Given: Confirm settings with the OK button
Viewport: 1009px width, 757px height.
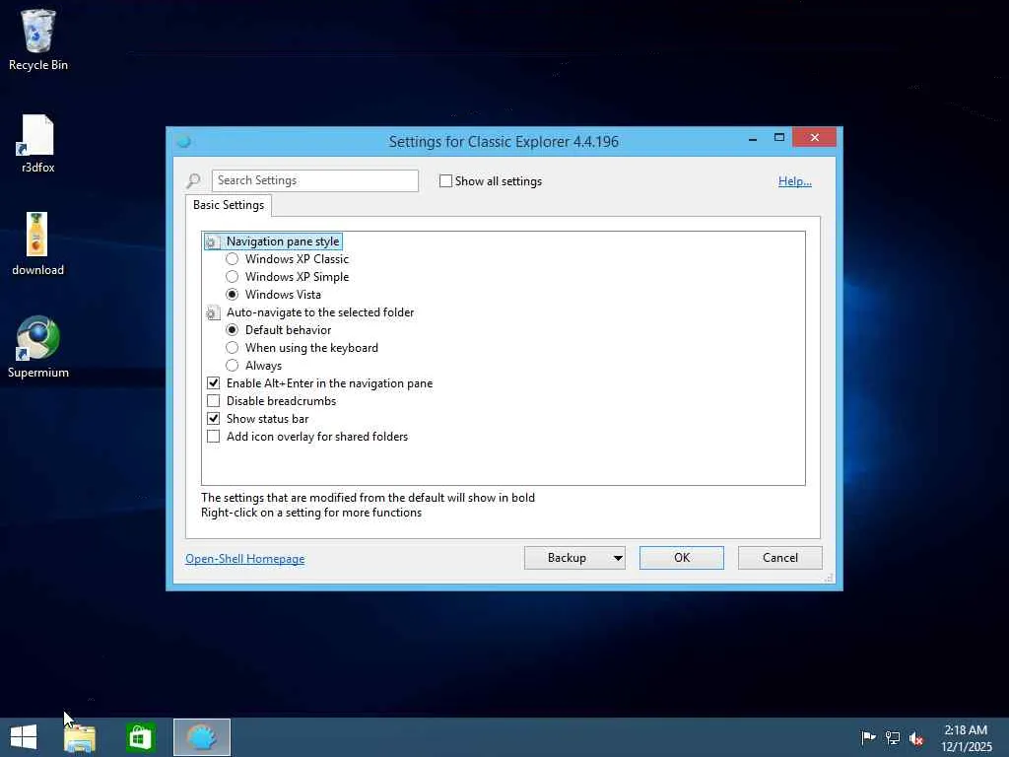Looking at the screenshot, I should click(682, 558).
